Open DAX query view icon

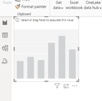(x=5, y=61)
